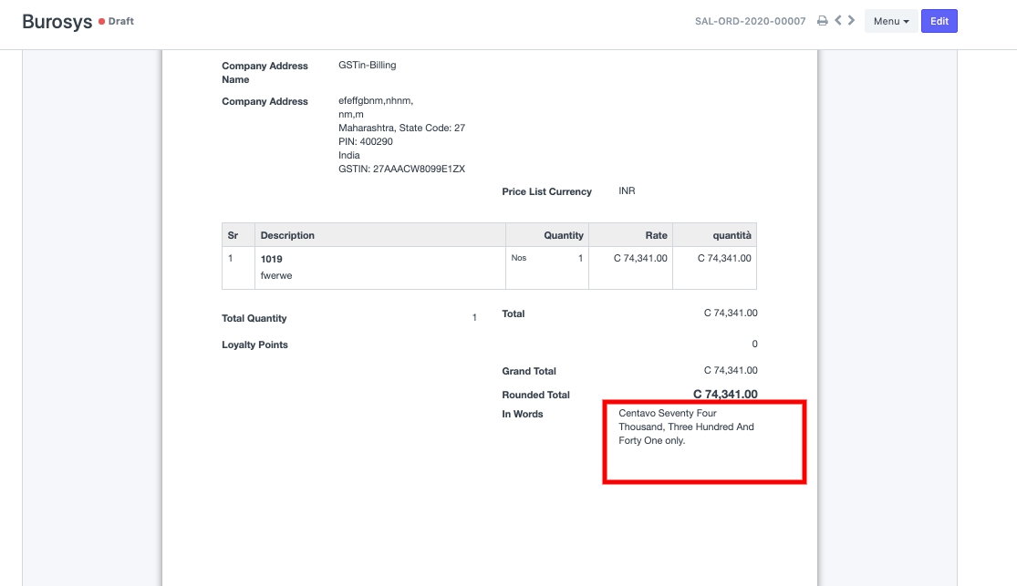Click the Quantity column header
The height and width of the screenshot is (586, 1017).
563,235
